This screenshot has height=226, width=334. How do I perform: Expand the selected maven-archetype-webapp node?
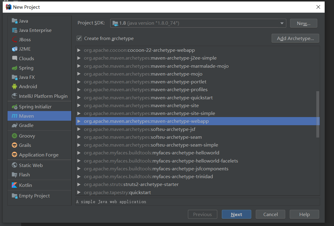(x=79, y=121)
